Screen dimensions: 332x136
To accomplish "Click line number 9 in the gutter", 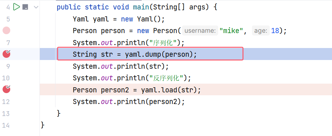I will point(8,67).
